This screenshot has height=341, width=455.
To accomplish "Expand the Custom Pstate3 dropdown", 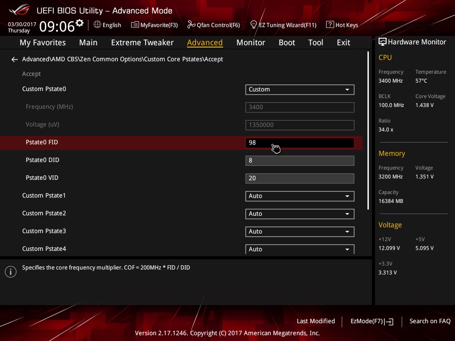I will tap(300, 232).
